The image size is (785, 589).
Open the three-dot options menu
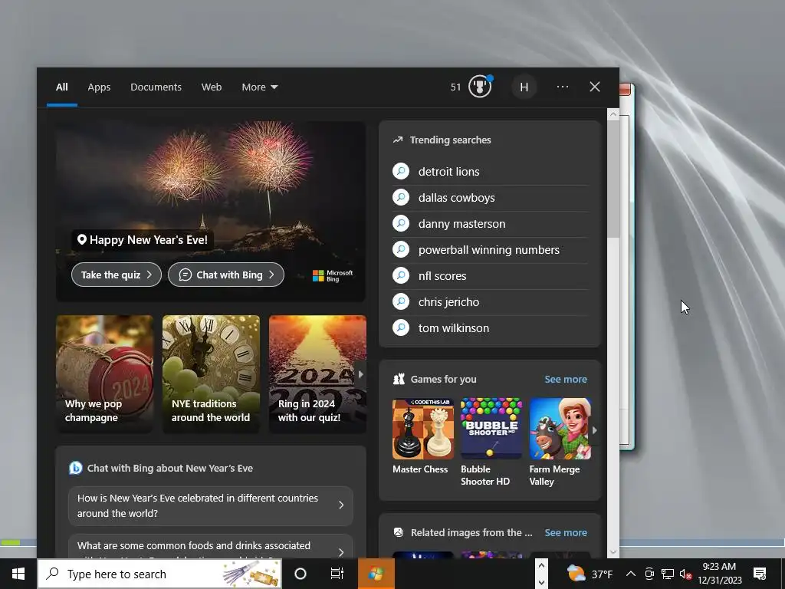pos(562,87)
